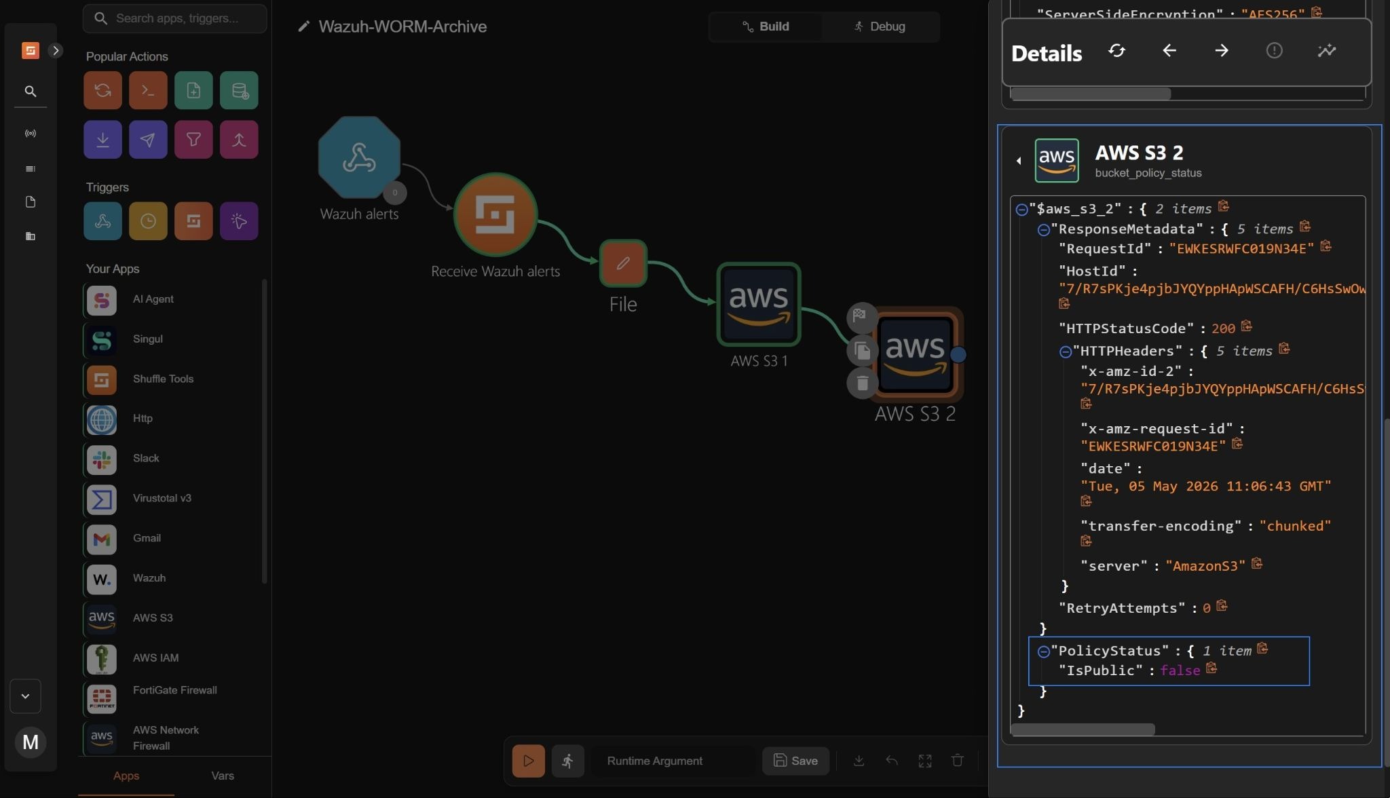
Task: Select the Gmail app
Action: (171, 539)
